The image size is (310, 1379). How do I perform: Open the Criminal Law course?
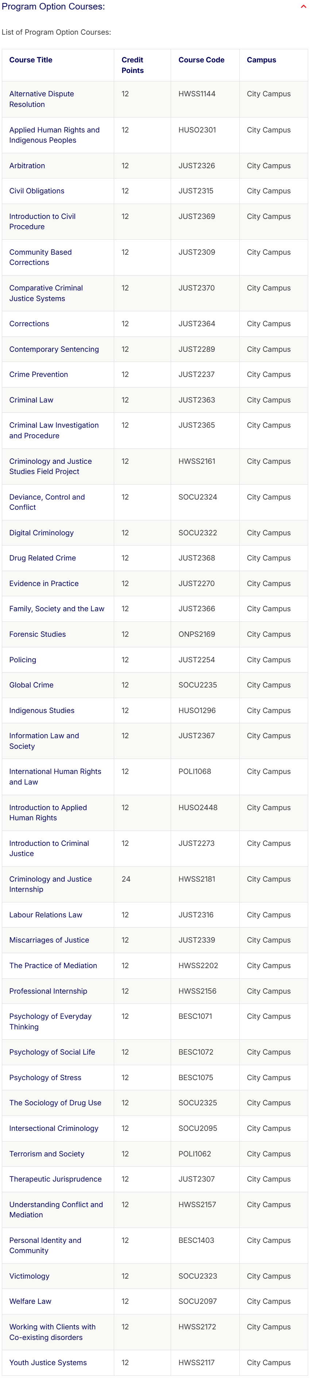pos(31,400)
